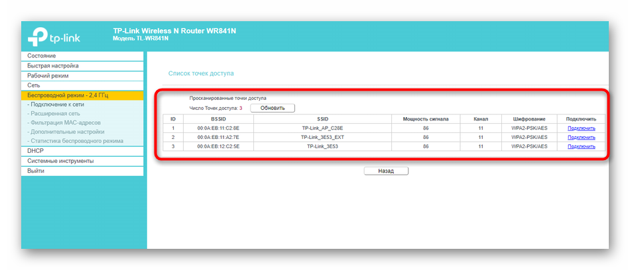Open Дополнительные настройки submenu

(x=66, y=132)
